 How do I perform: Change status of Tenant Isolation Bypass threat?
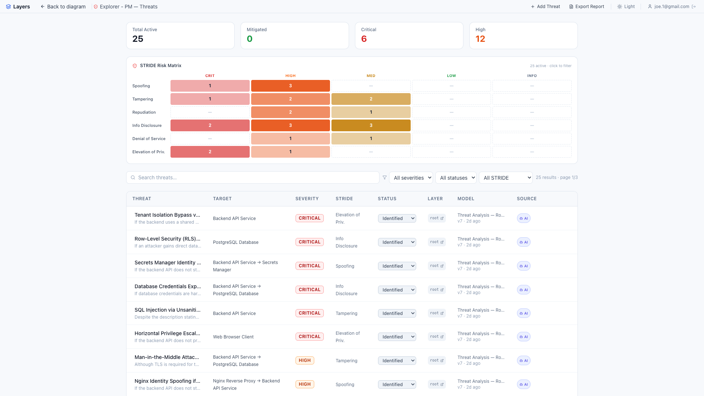tap(397, 218)
